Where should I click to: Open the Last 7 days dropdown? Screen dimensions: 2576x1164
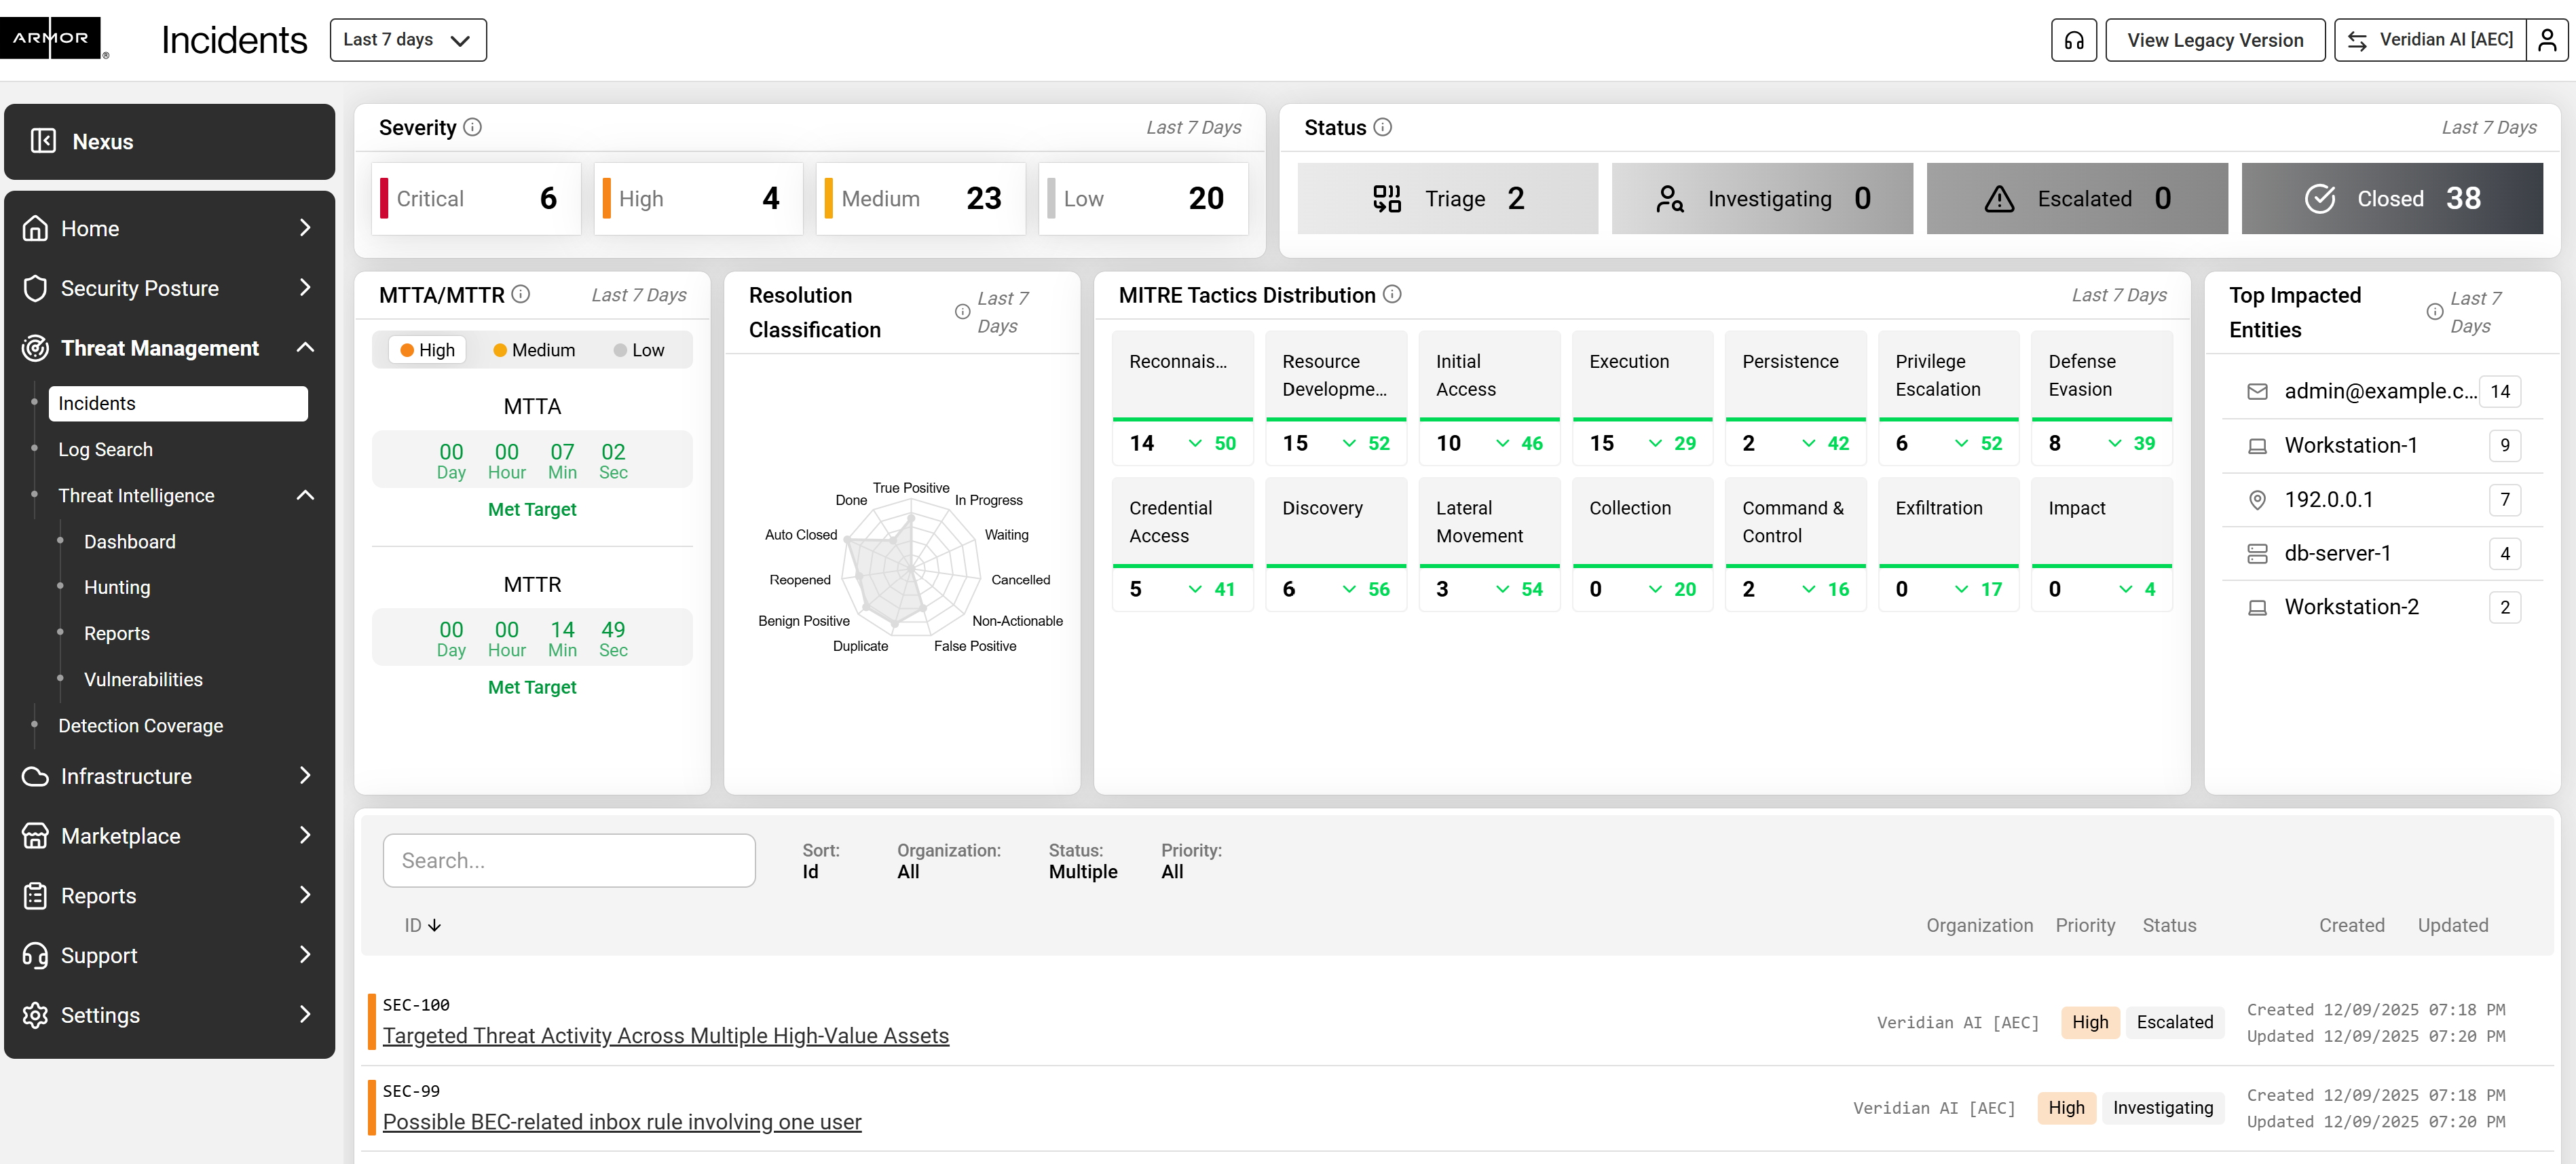click(x=407, y=40)
